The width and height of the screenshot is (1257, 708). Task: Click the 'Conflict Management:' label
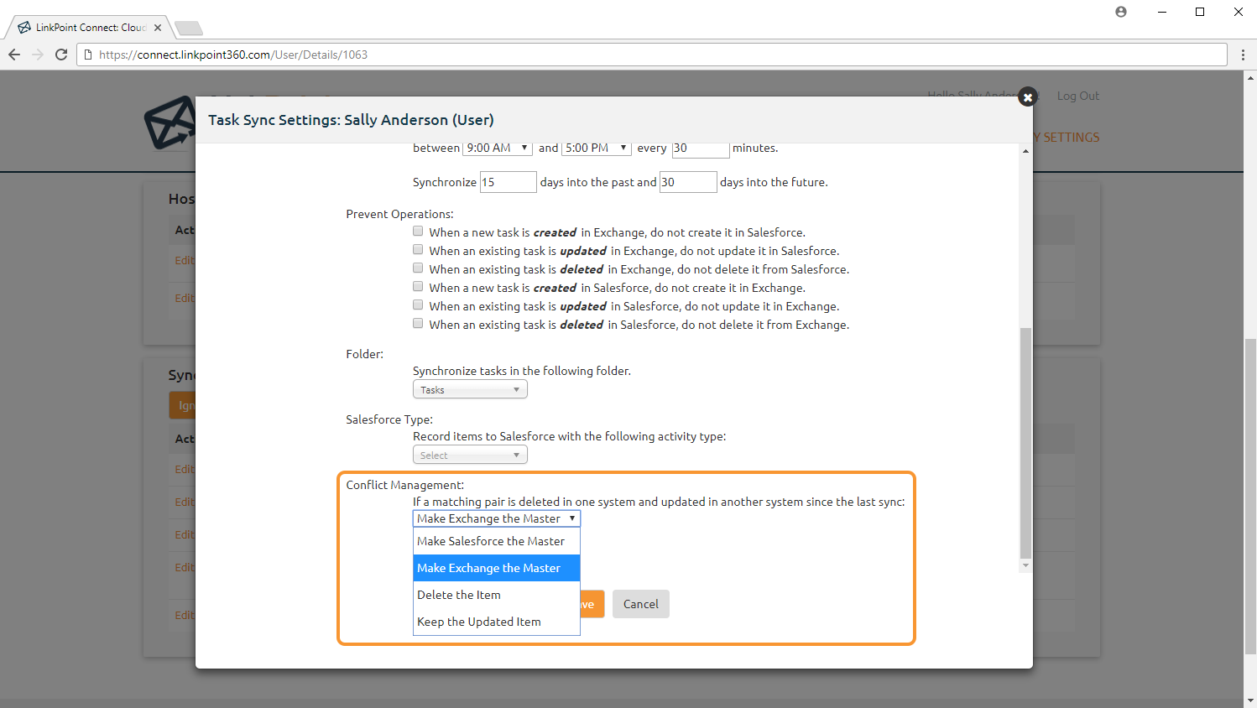pyautogui.click(x=404, y=485)
